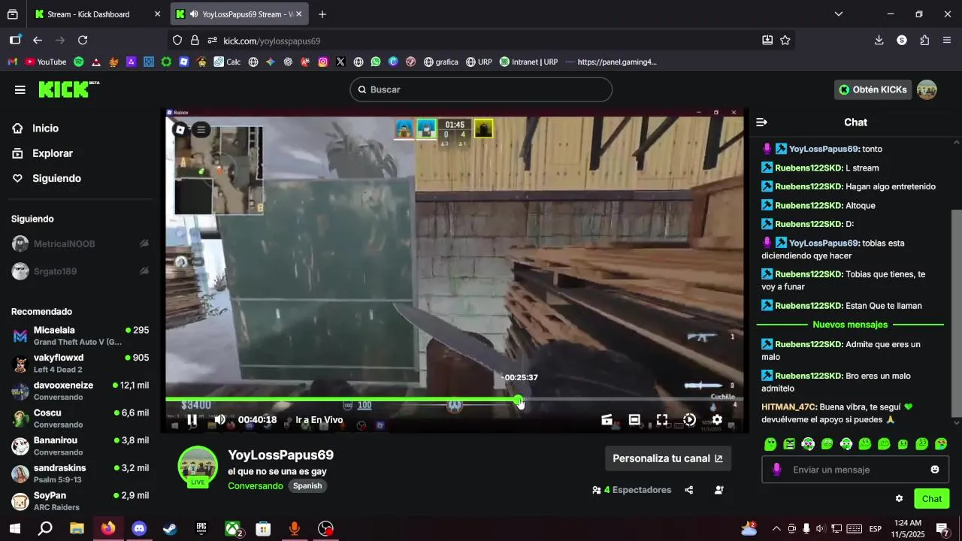Expand the browser tab list chevron
Image resolution: width=962 pixels, height=541 pixels.
tap(839, 14)
